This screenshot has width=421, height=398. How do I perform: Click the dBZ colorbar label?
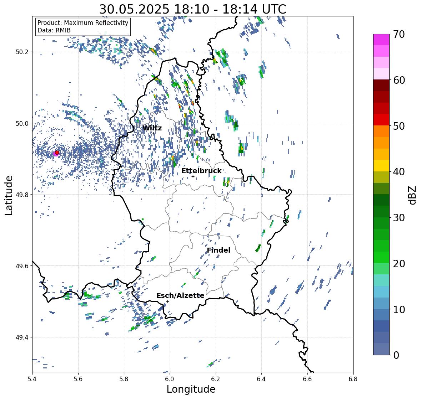click(x=412, y=195)
